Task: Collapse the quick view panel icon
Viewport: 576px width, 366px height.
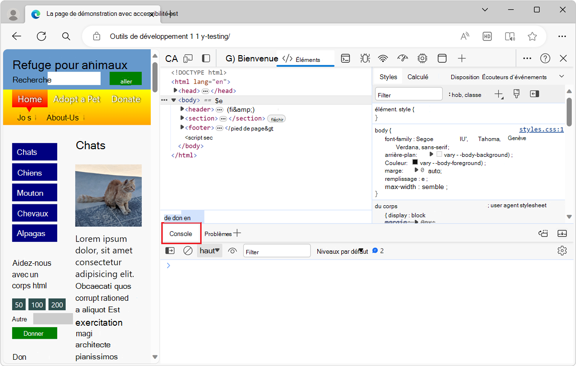Action: (x=562, y=234)
